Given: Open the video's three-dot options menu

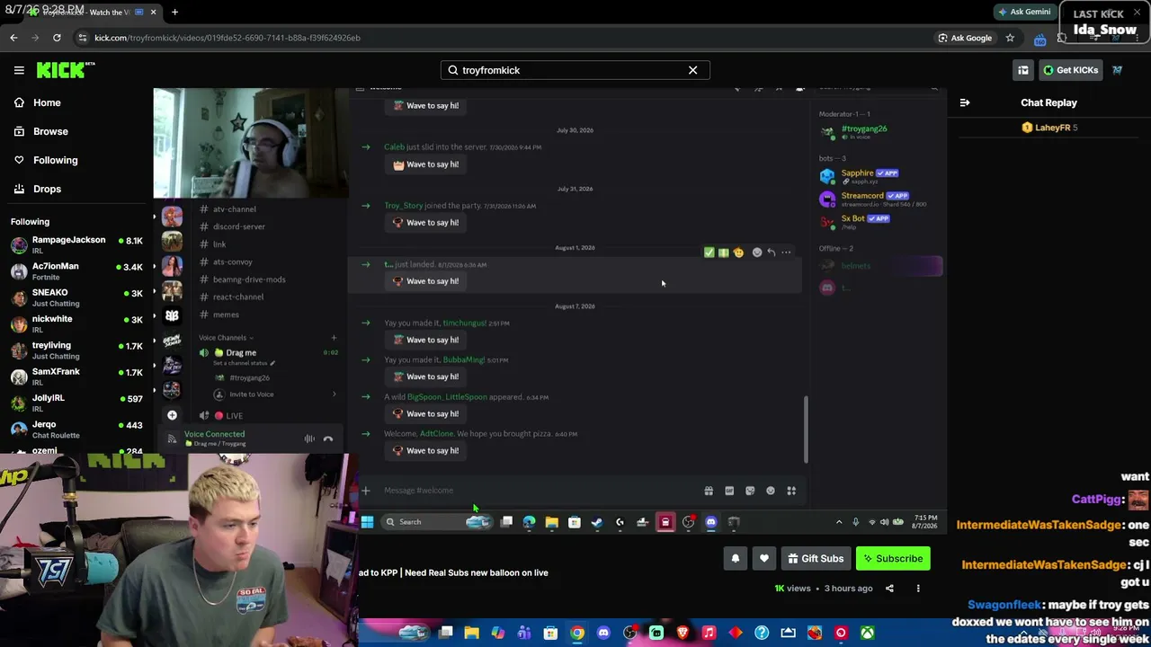Looking at the screenshot, I should click(x=918, y=589).
